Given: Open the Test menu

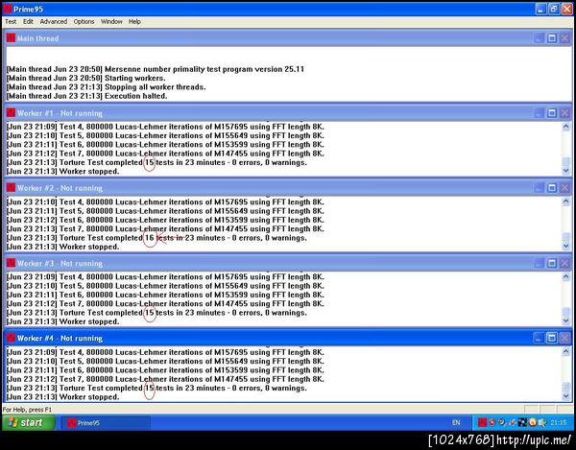Looking at the screenshot, I should point(11,22).
